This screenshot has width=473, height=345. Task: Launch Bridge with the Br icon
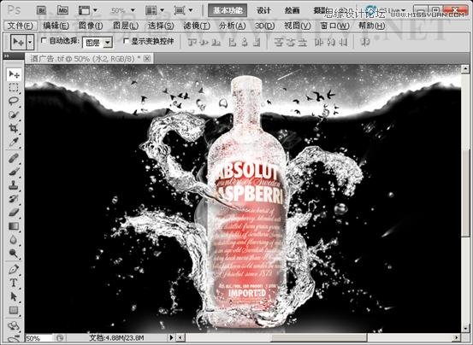(x=41, y=11)
